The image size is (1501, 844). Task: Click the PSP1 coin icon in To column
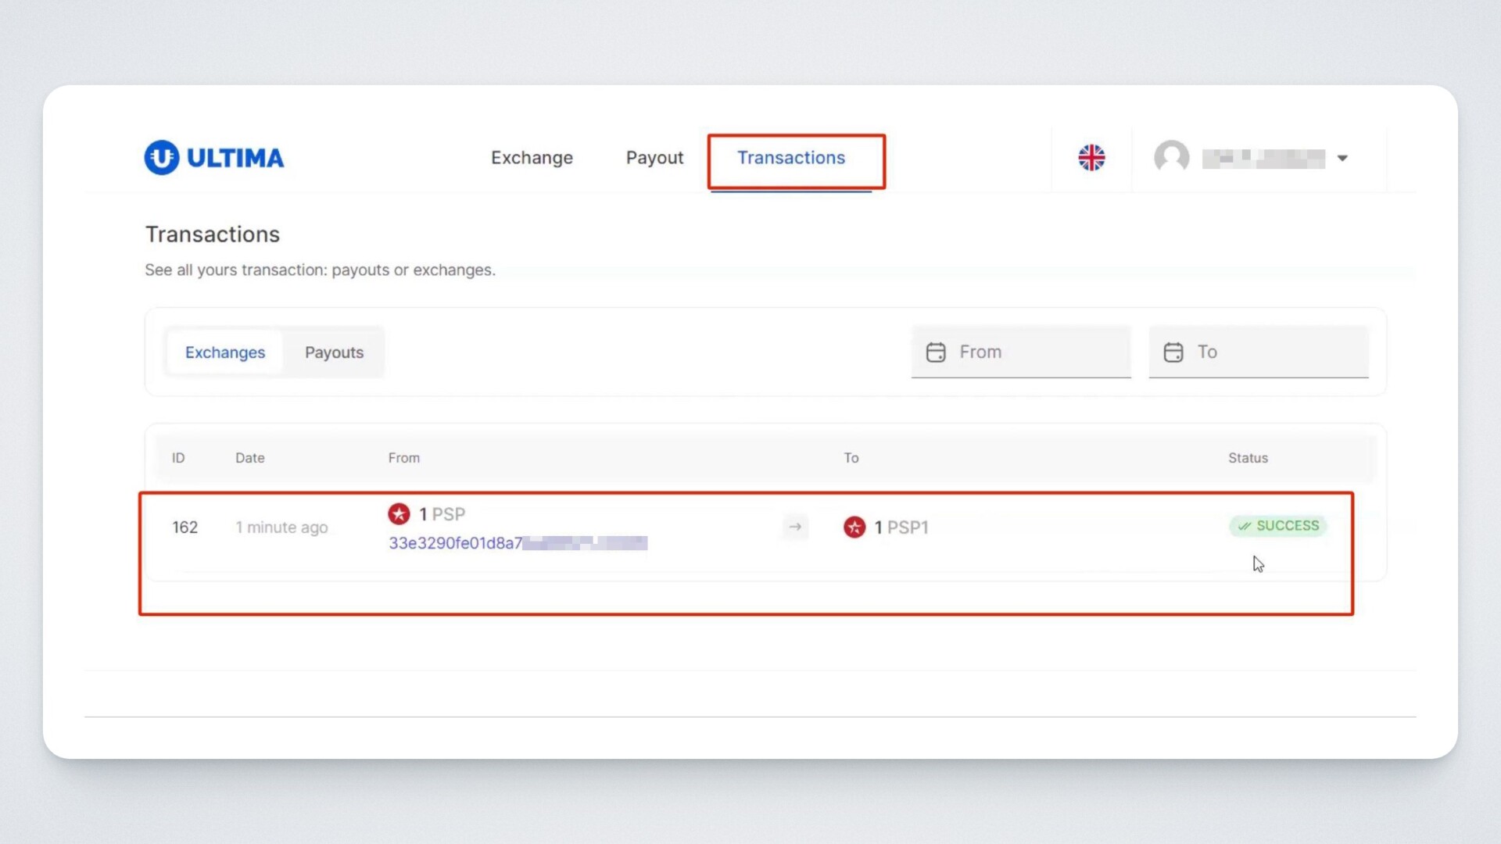click(x=854, y=527)
